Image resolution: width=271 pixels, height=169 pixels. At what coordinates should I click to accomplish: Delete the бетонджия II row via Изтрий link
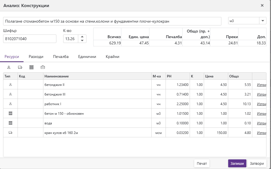tap(261, 84)
